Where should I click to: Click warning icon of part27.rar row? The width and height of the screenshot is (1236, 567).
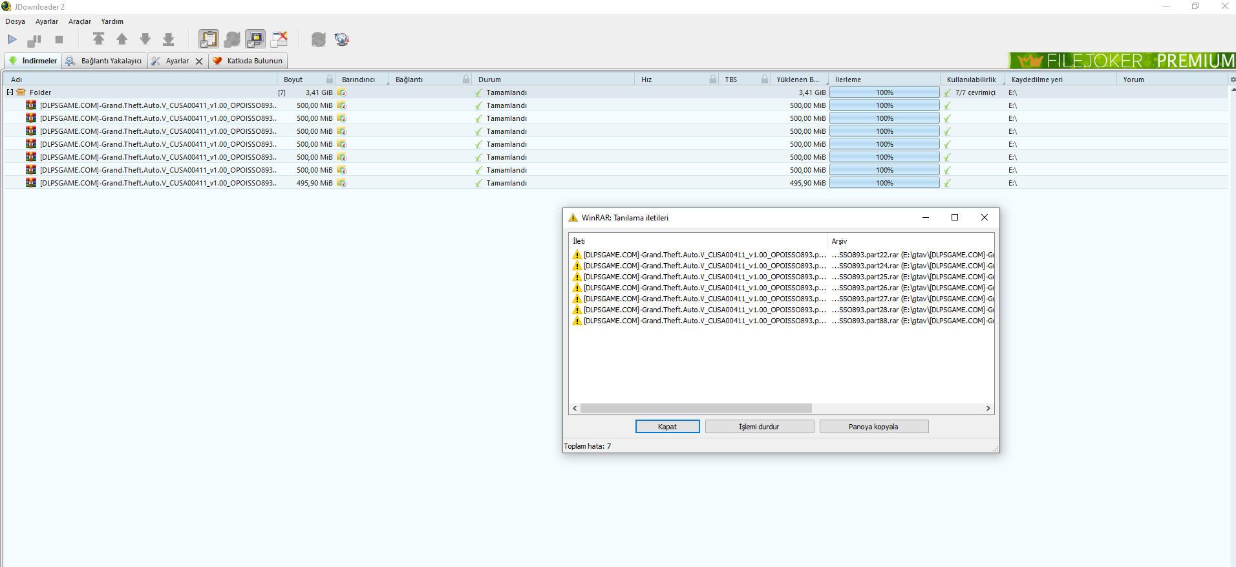coord(577,299)
